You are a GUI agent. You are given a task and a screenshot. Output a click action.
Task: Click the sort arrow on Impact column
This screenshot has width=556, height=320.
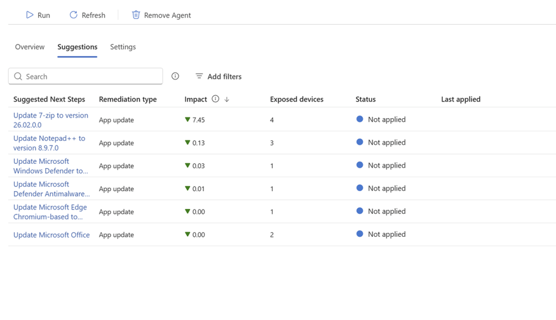(227, 99)
